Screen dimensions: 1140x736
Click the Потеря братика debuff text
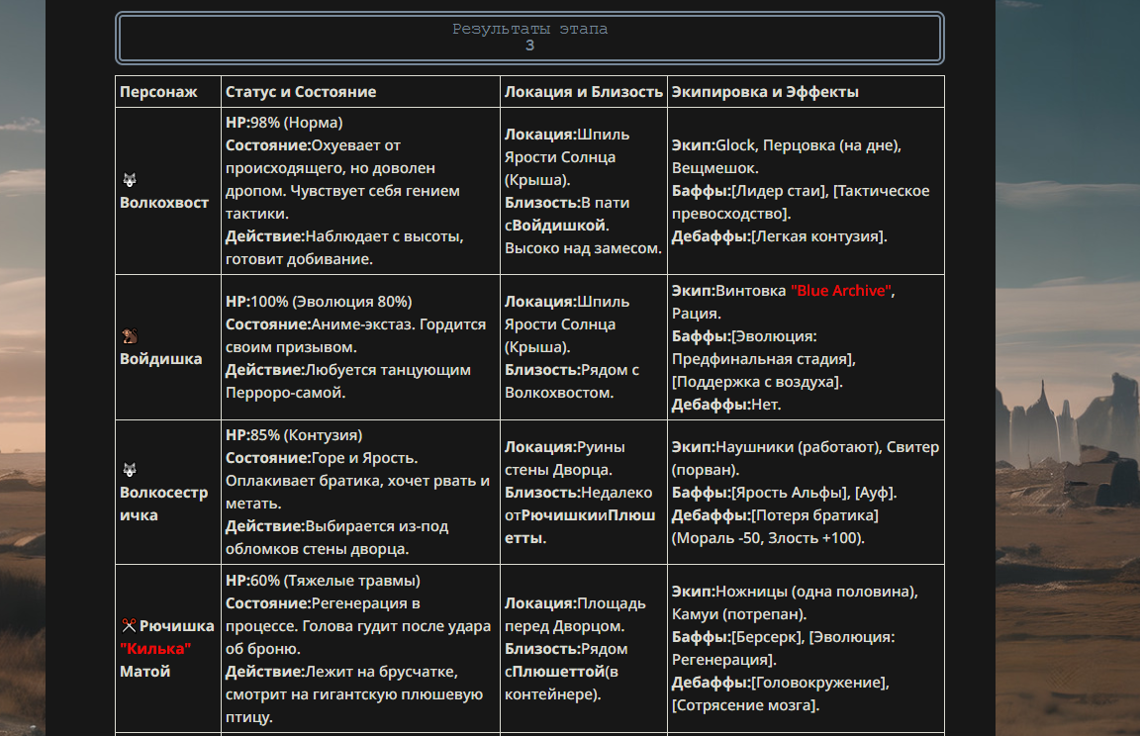click(x=814, y=515)
